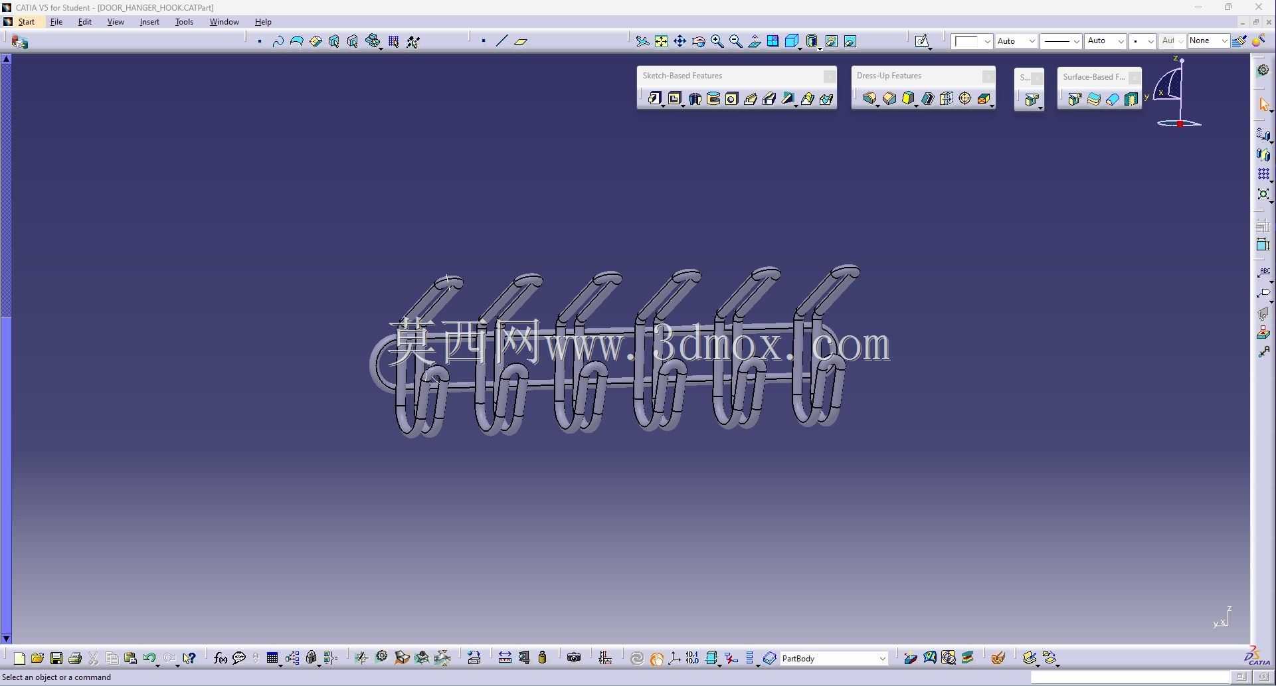Toggle the Hide/Show icon

pyautogui.click(x=831, y=41)
